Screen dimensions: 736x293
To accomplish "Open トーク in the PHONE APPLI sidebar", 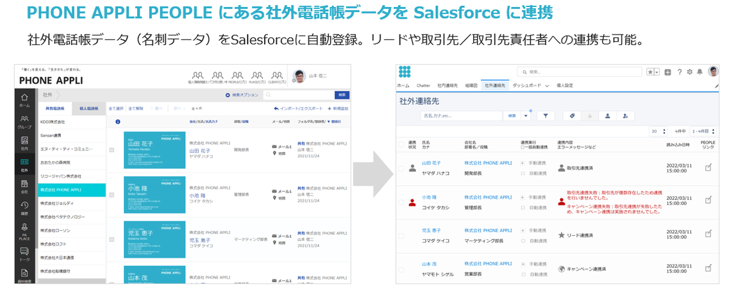I will tap(24, 253).
